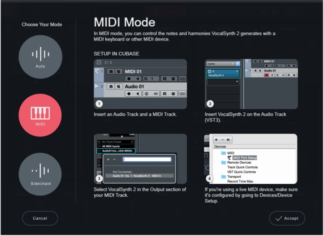Click Accept to confirm MIDI mode
Screen dimensions: 324x236
[x=287, y=218]
